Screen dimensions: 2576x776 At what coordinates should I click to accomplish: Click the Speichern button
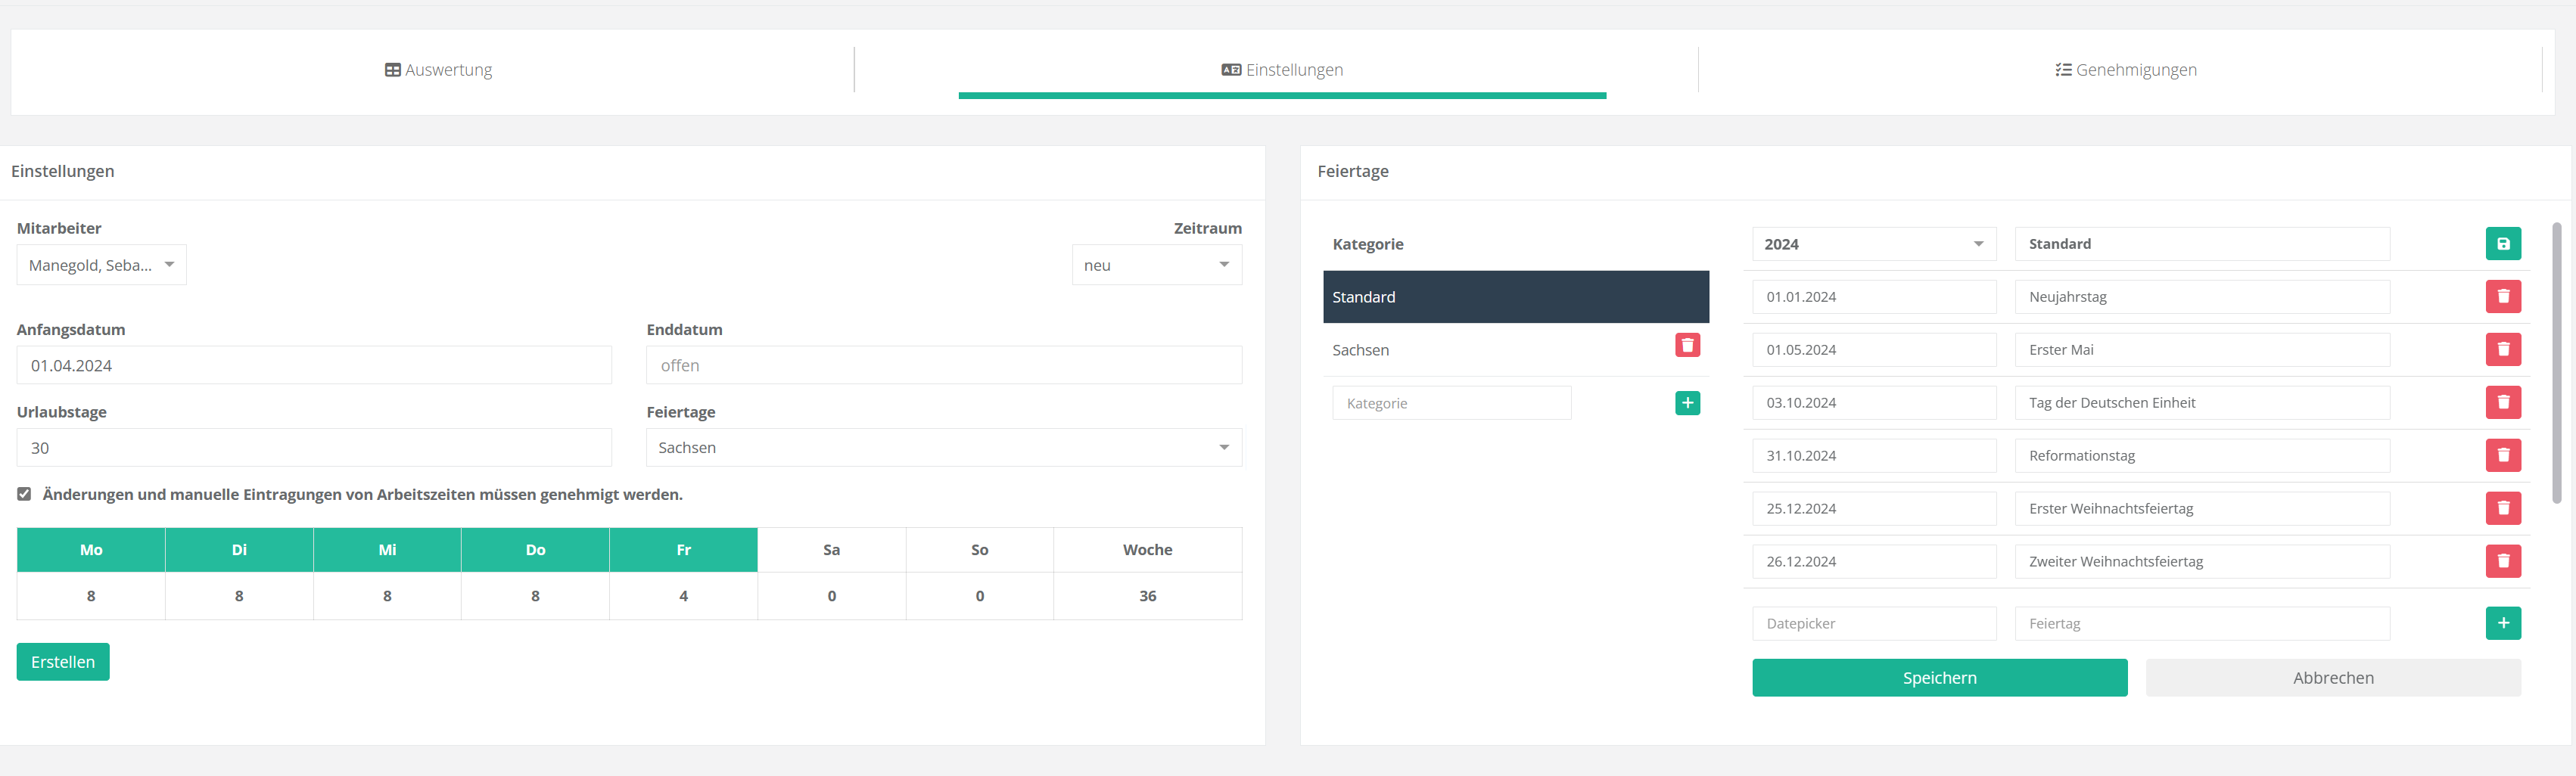(1938, 678)
